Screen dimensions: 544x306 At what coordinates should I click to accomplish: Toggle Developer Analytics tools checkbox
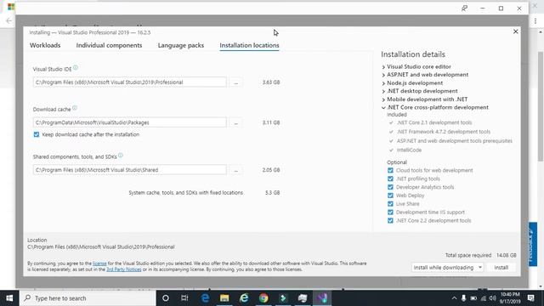pos(390,187)
